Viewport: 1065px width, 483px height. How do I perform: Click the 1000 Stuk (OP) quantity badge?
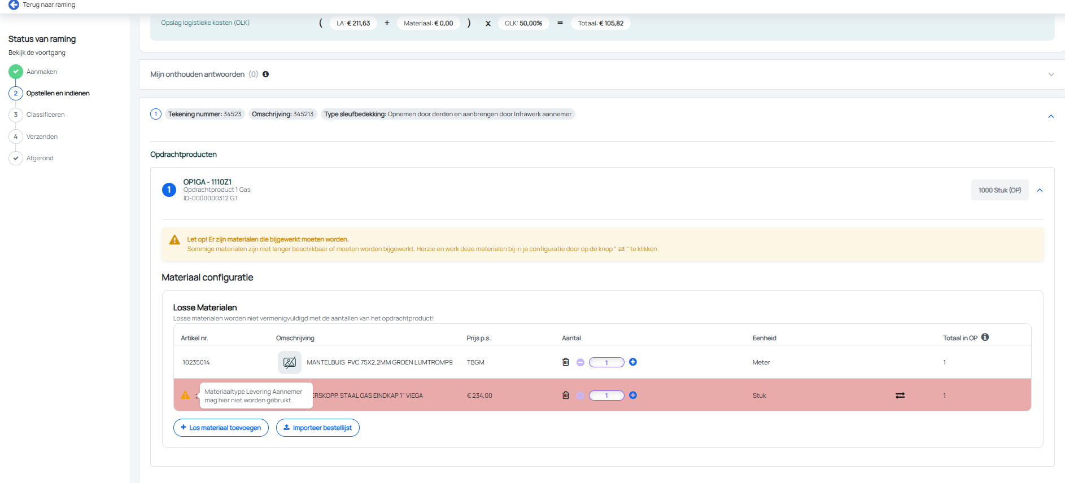tap(999, 190)
